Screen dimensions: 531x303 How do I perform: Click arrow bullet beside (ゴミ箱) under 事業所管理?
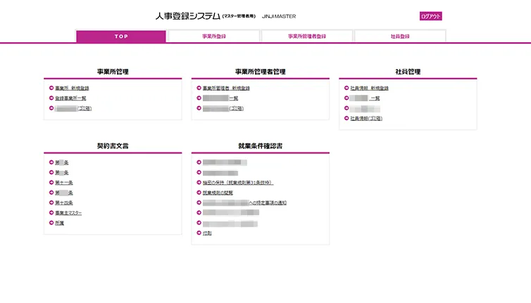[x=51, y=108]
